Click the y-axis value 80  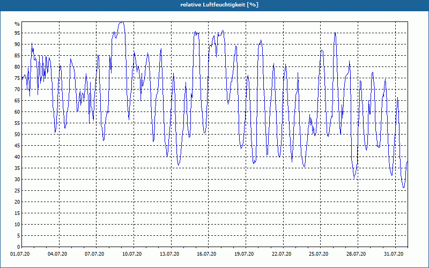[x=17, y=66]
